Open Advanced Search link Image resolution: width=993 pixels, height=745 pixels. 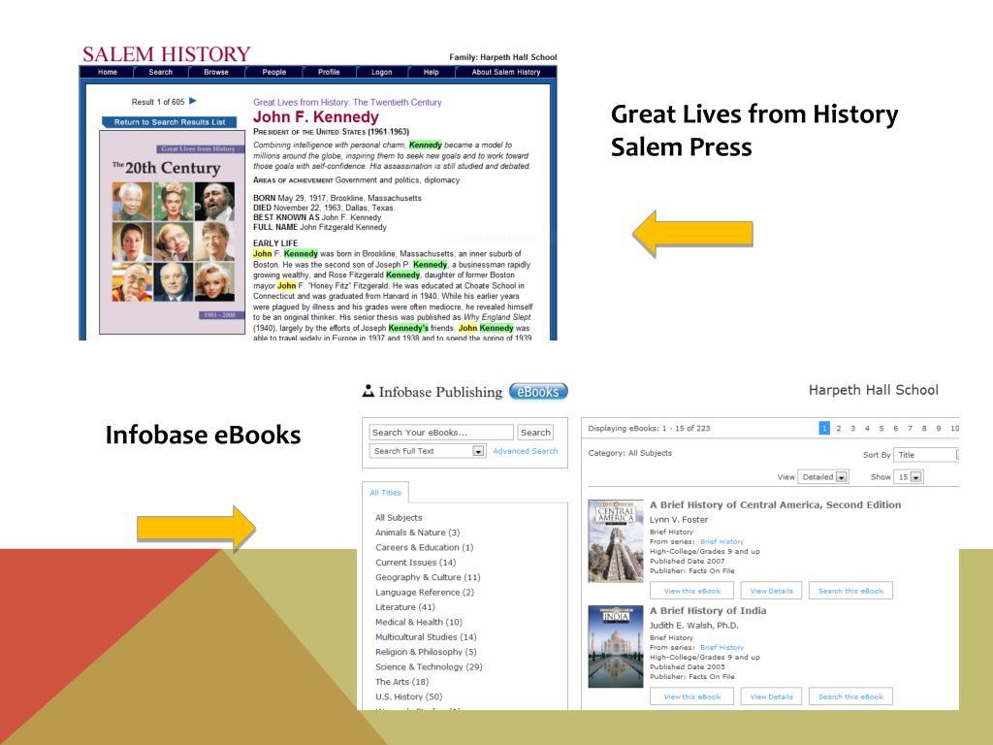(525, 451)
